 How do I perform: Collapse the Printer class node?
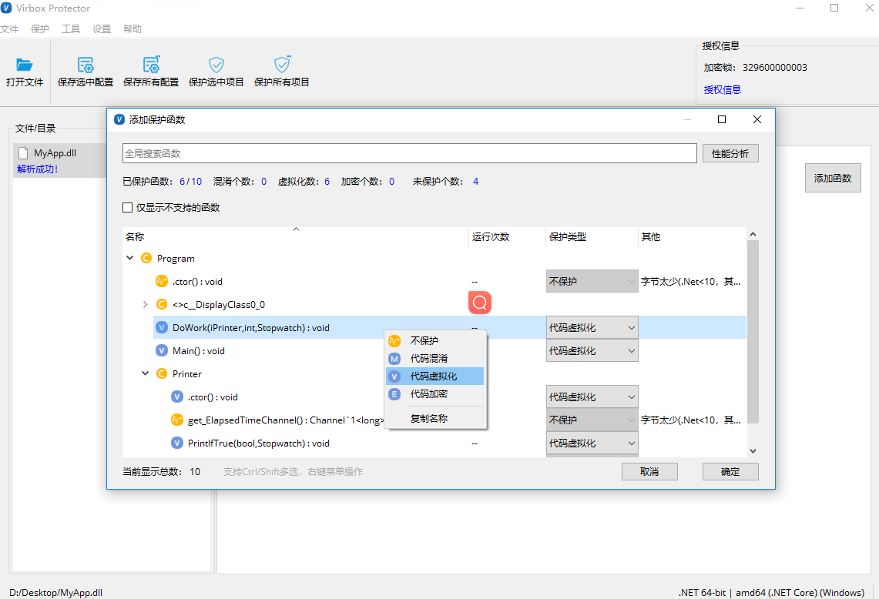point(146,374)
